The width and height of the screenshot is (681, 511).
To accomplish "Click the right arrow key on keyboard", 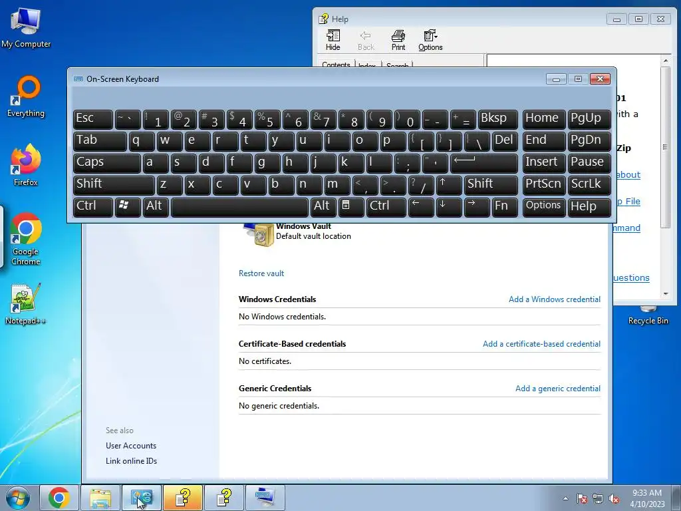I will tap(476, 207).
